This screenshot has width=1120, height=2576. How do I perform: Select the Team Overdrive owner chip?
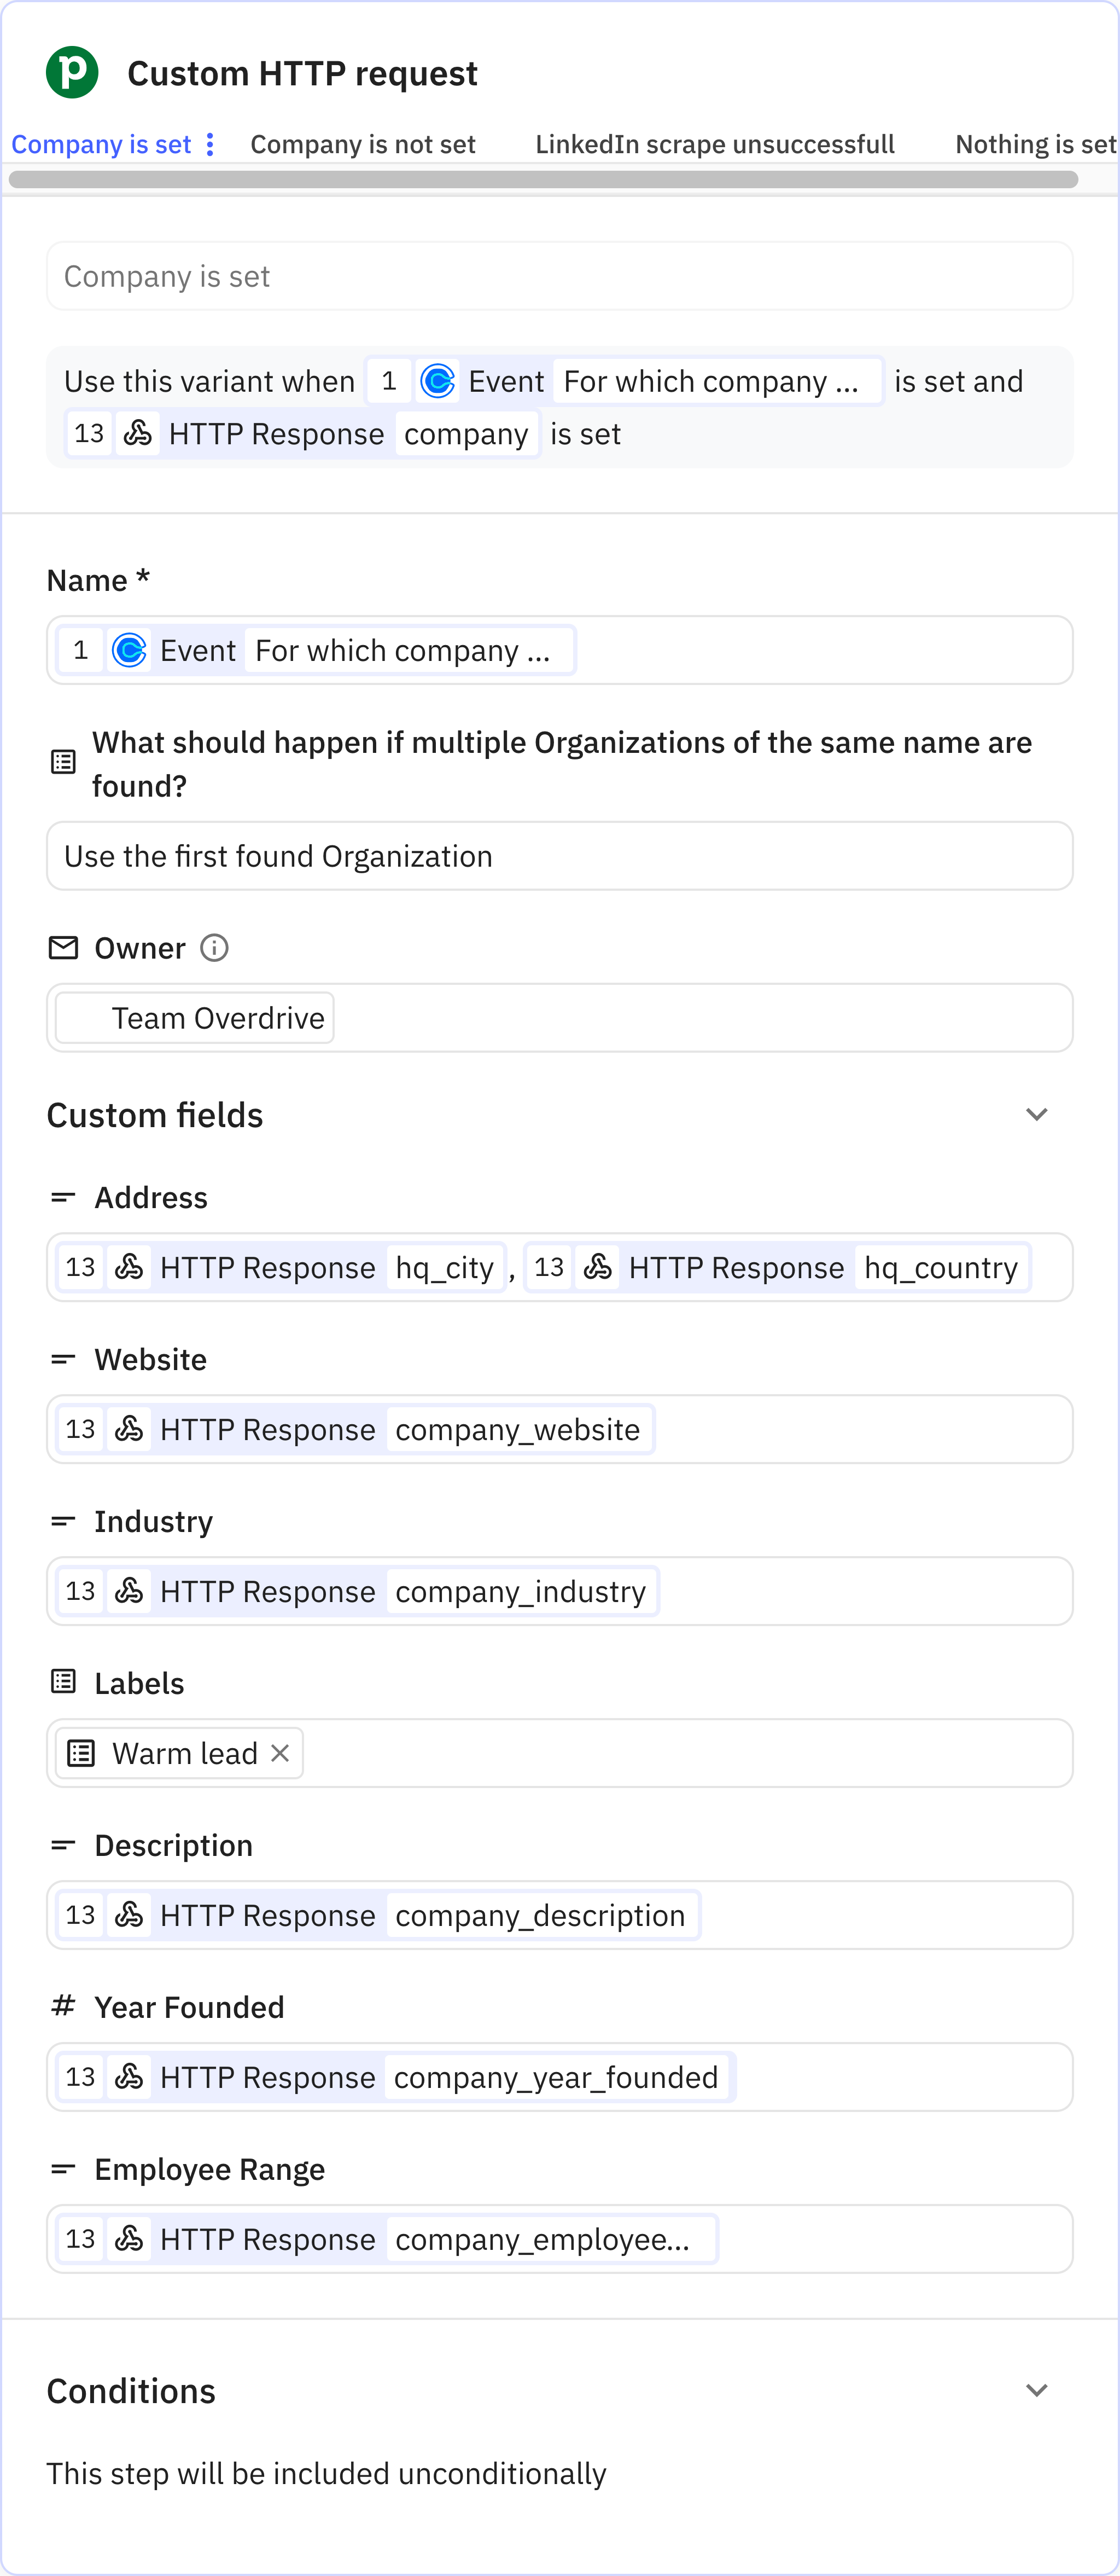tap(193, 1017)
